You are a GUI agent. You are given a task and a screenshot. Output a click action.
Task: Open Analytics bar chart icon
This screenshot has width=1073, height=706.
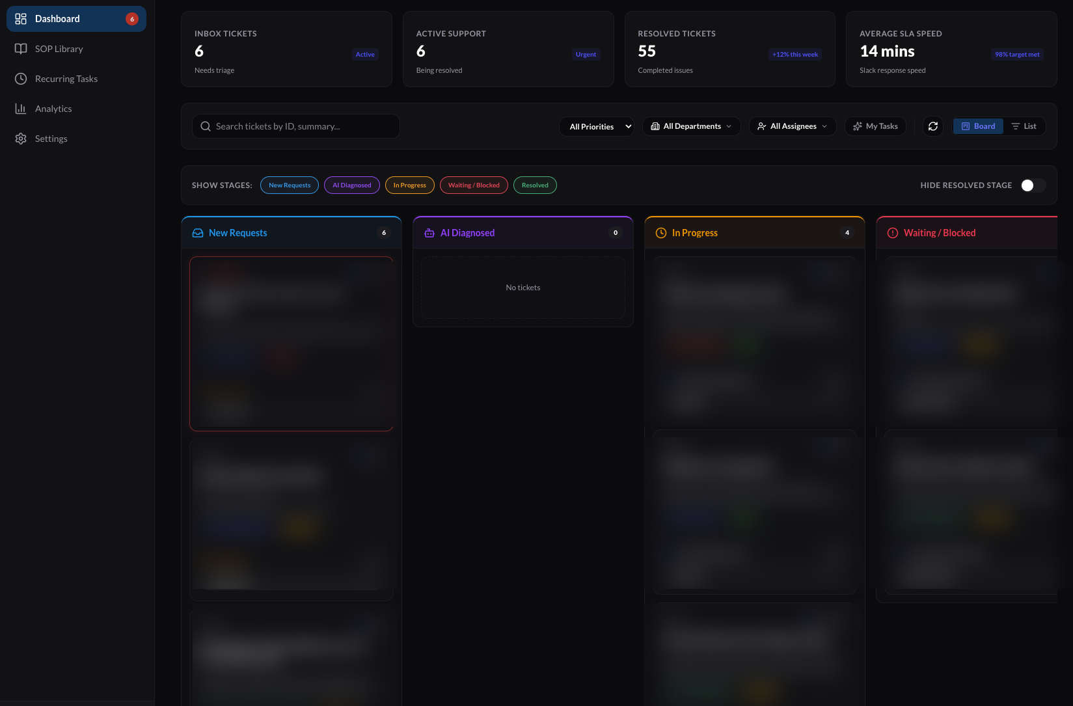pos(21,109)
